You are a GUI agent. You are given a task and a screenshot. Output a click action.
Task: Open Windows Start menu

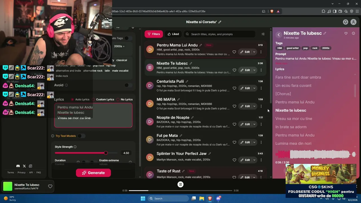(143, 198)
